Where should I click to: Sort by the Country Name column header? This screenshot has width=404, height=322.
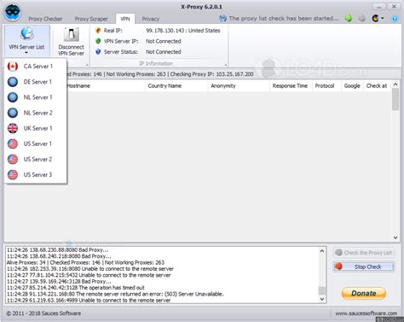pos(177,85)
